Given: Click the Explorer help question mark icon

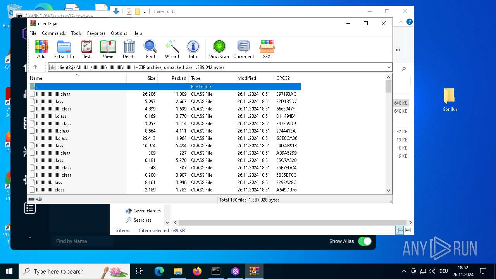Looking at the screenshot, I should tap(409, 22).
